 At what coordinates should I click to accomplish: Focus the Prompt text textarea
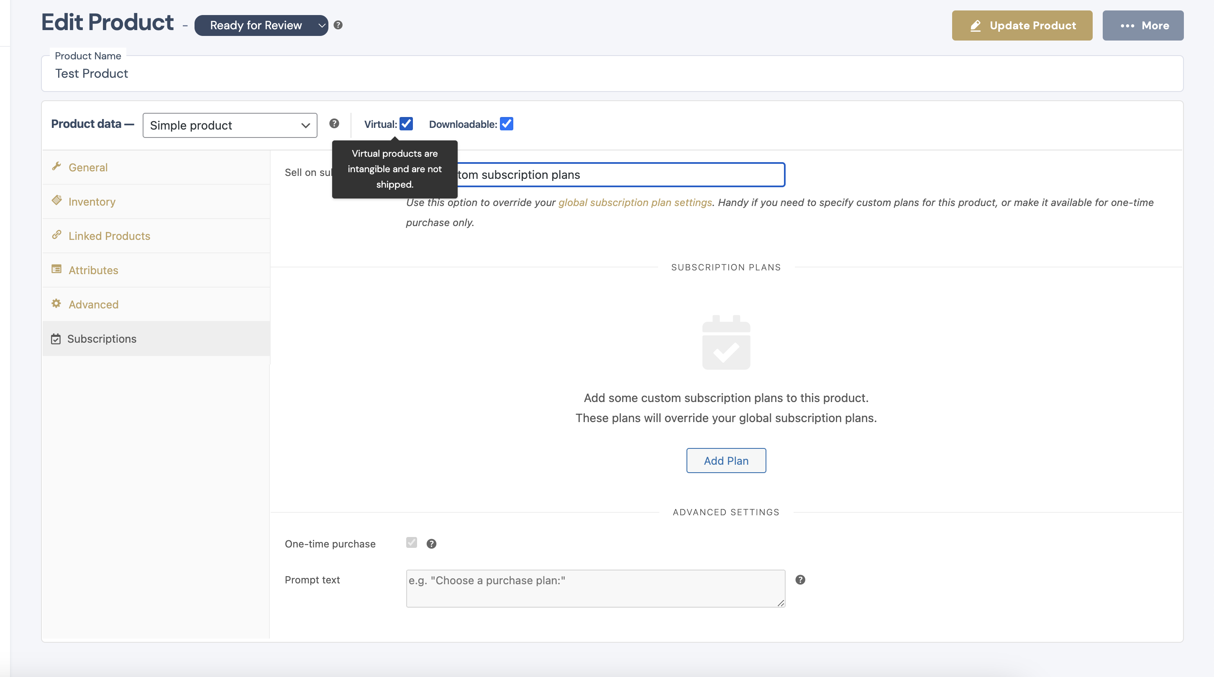point(595,588)
